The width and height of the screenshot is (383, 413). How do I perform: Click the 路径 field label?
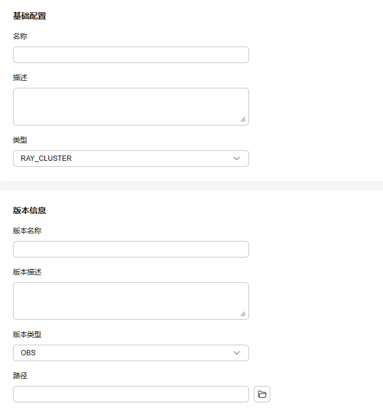[x=20, y=376]
